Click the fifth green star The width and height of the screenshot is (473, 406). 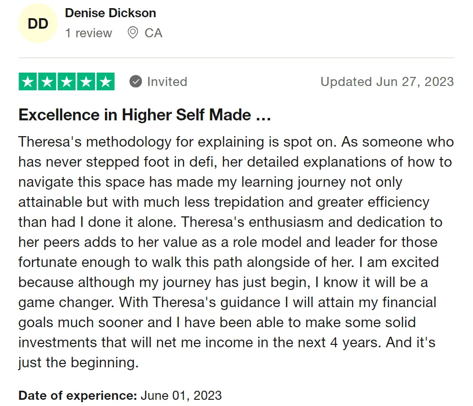[x=105, y=82]
